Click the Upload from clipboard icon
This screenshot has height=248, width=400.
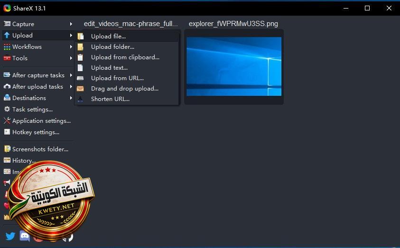point(80,57)
